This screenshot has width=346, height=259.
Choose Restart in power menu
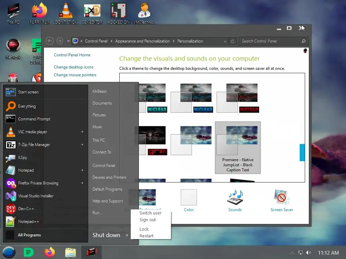click(x=146, y=236)
